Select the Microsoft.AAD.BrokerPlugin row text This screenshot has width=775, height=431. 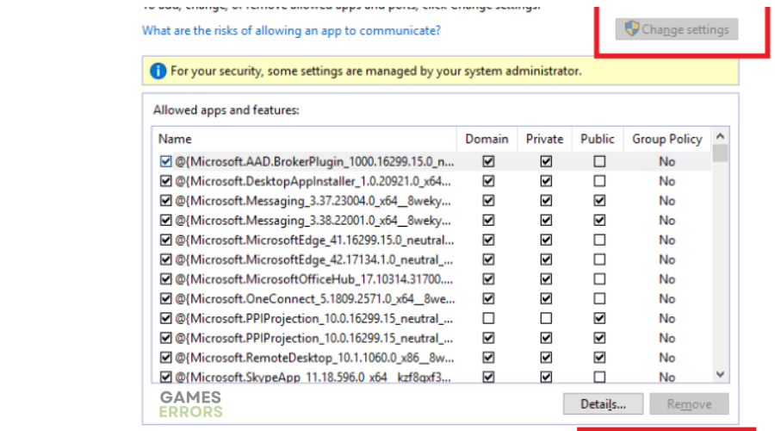[x=314, y=162]
